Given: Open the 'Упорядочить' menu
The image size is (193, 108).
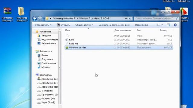Looking at the screenshot, I should (43, 25).
